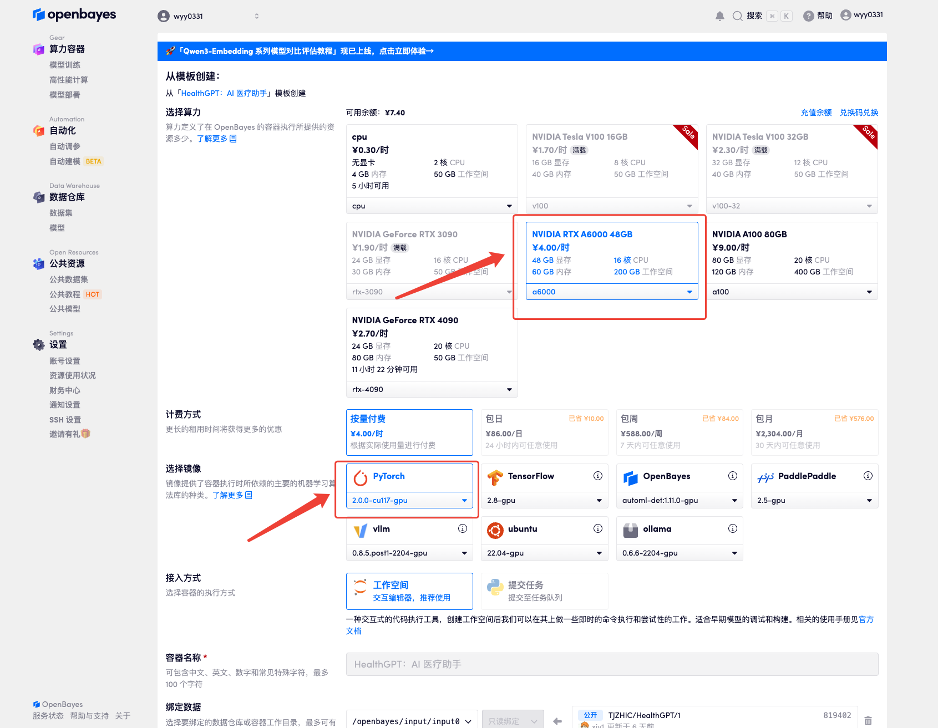This screenshot has width=938, height=728.
Task: Click the 充值余额 link
Action: (x=815, y=113)
